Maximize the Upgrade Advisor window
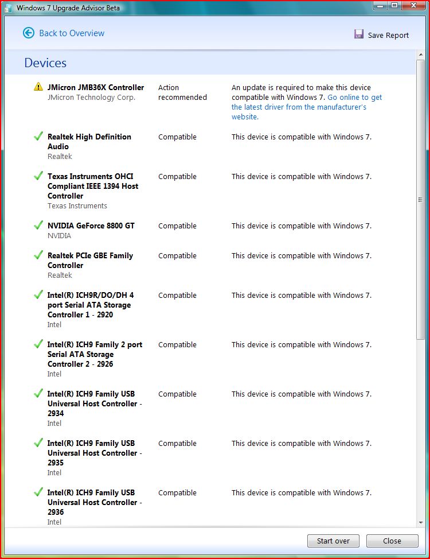This screenshot has width=430, height=559. coord(394,5)
